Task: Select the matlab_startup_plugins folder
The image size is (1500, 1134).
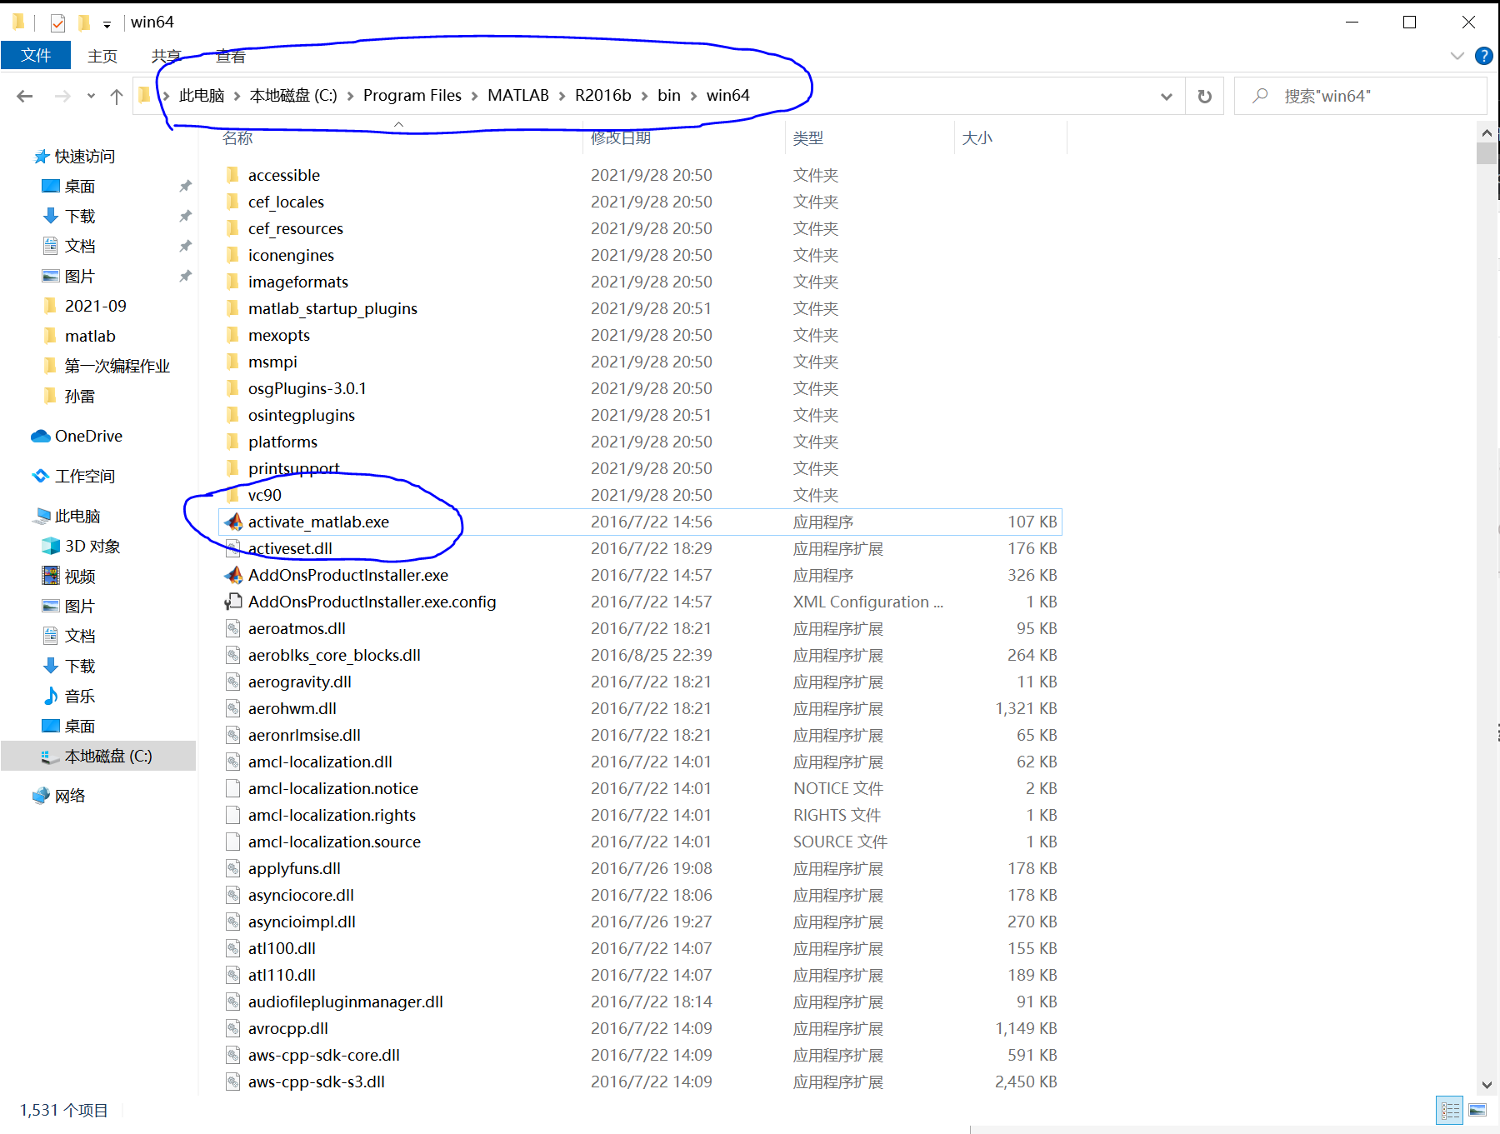Action: (x=332, y=309)
